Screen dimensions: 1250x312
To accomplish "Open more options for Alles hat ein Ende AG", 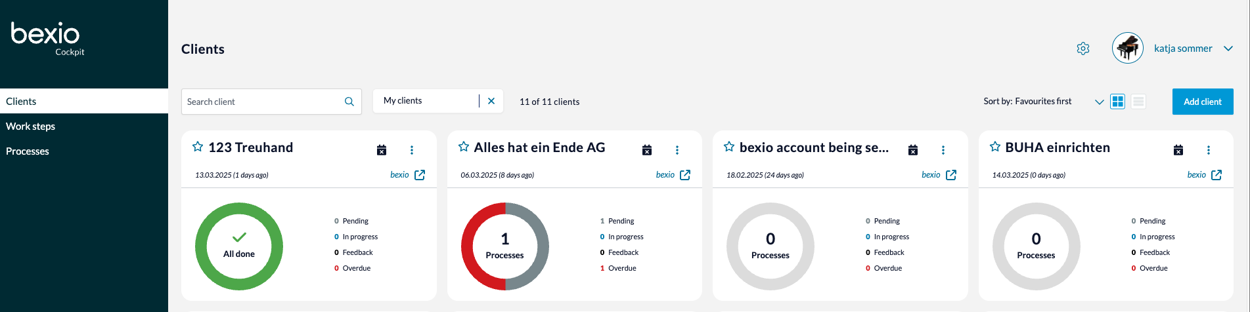I will 677,150.
